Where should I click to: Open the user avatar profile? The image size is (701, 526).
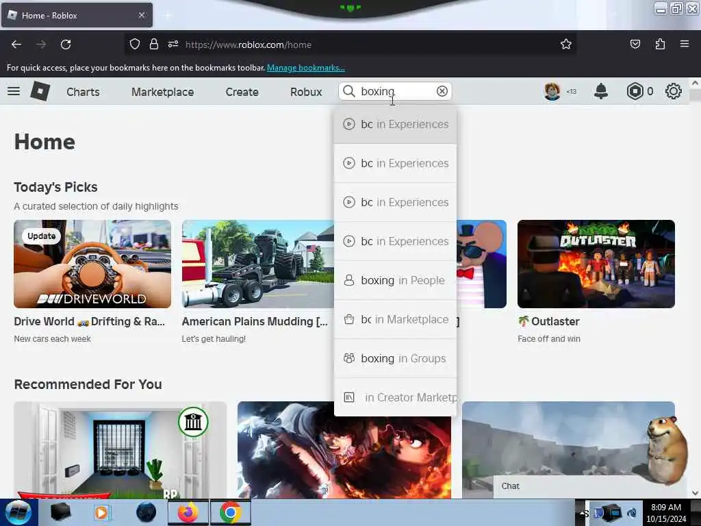coord(552,91)
